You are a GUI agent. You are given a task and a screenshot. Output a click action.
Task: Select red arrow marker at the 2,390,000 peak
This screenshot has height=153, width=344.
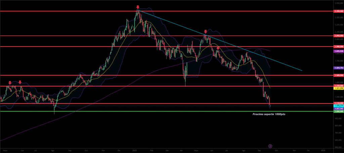[138, 7]
